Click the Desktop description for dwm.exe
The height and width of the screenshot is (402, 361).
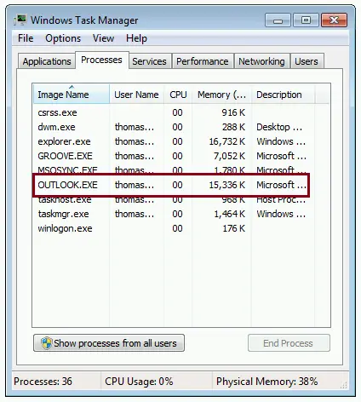279,127
